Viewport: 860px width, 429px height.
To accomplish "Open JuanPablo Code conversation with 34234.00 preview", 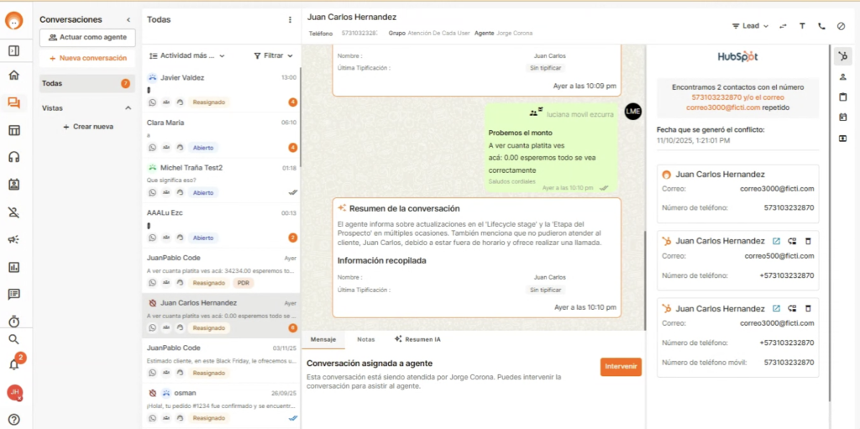I will pyautogui.click(x=221, y=269).
